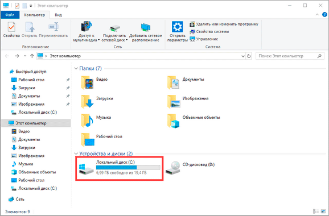This screenshot has height=216, width=329.
Task: Click Управление in the ribbon
Action: coord(204,39)
